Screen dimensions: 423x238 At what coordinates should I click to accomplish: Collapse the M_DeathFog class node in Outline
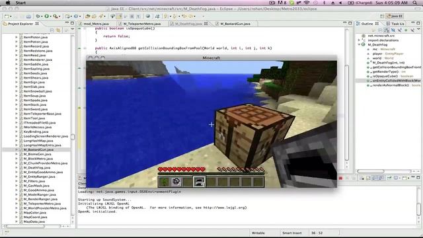pos(359,44)
